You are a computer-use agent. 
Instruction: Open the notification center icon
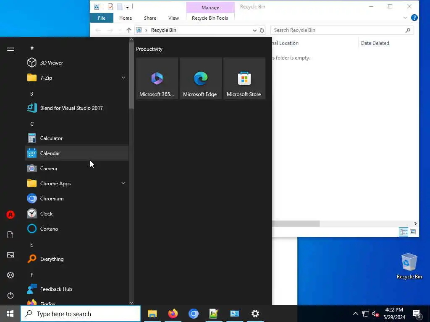(x=417, y=314)
